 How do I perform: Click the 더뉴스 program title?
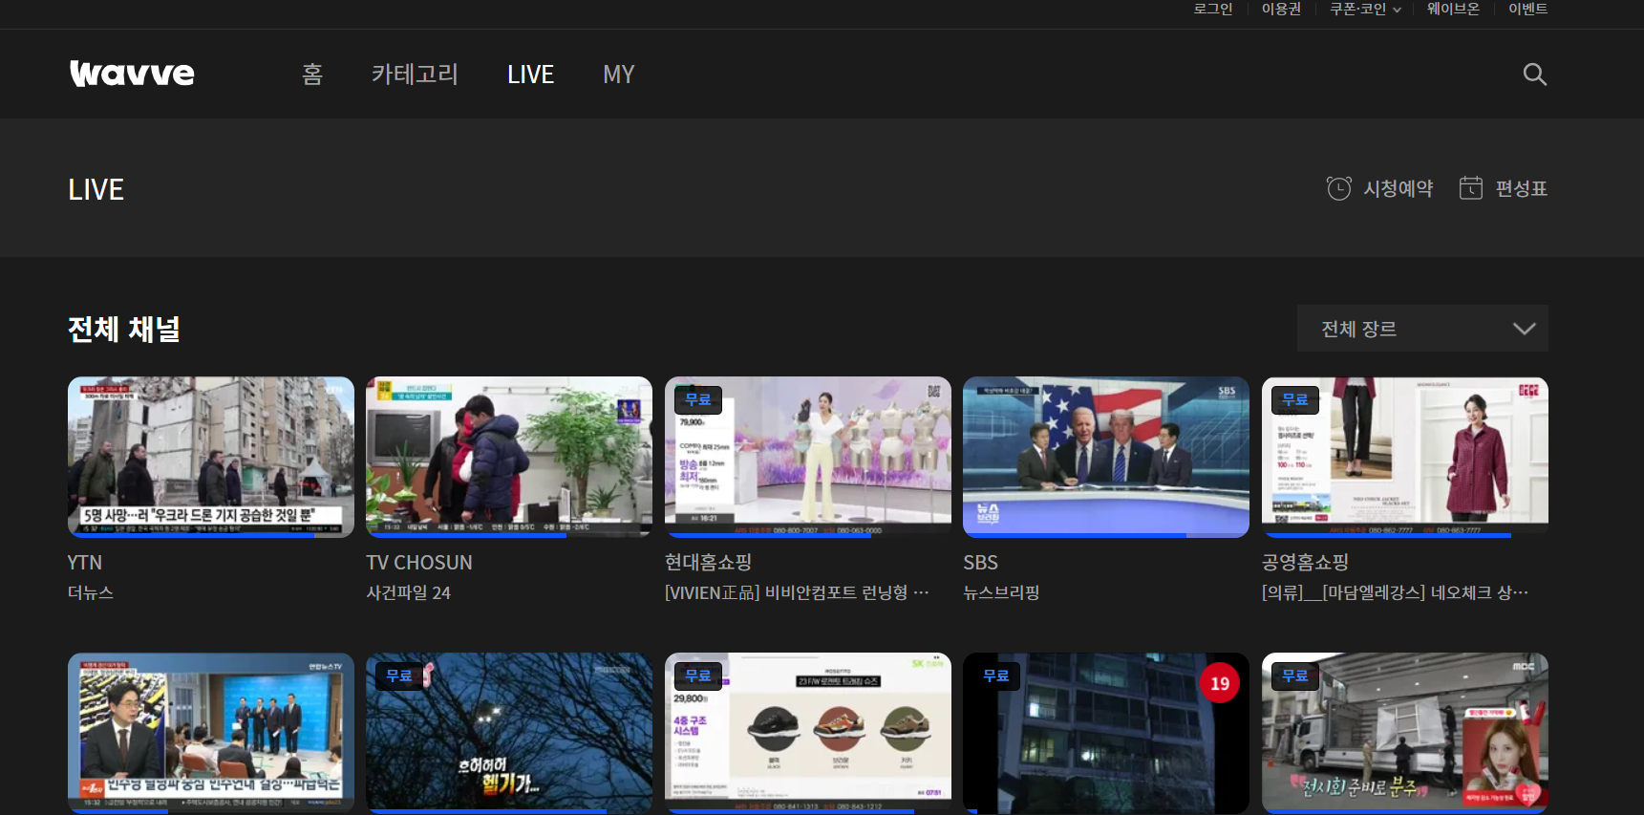pyautogui.click(x=91, y=592)
